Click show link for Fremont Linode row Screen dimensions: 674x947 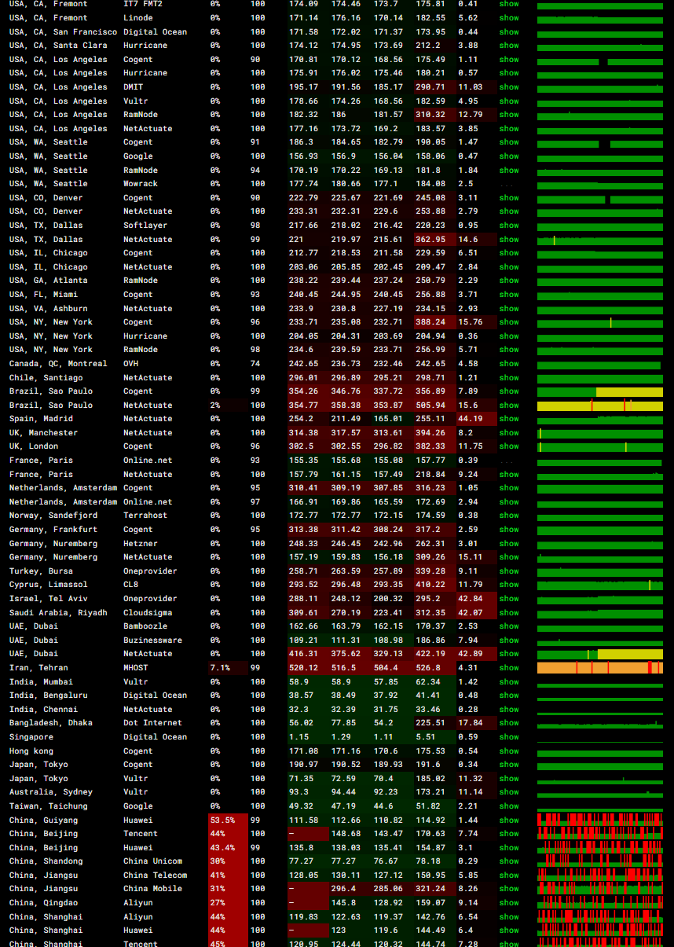pyautogui.click(x=509, y=17)
